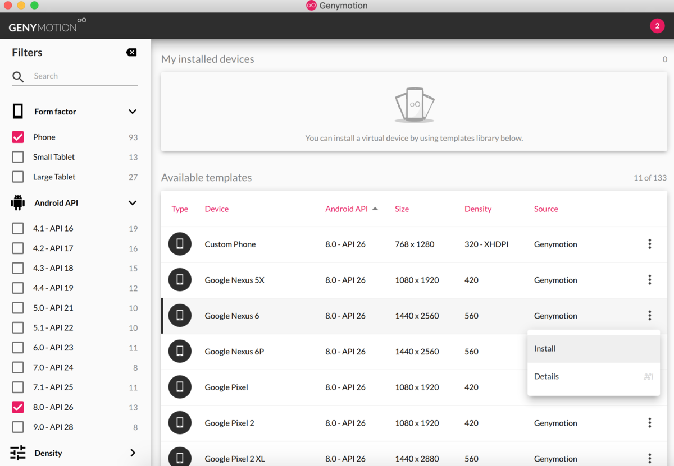Check the 7.0 - API 24 filter
Viewport: 674px width, 466px height.
point(18,367)
